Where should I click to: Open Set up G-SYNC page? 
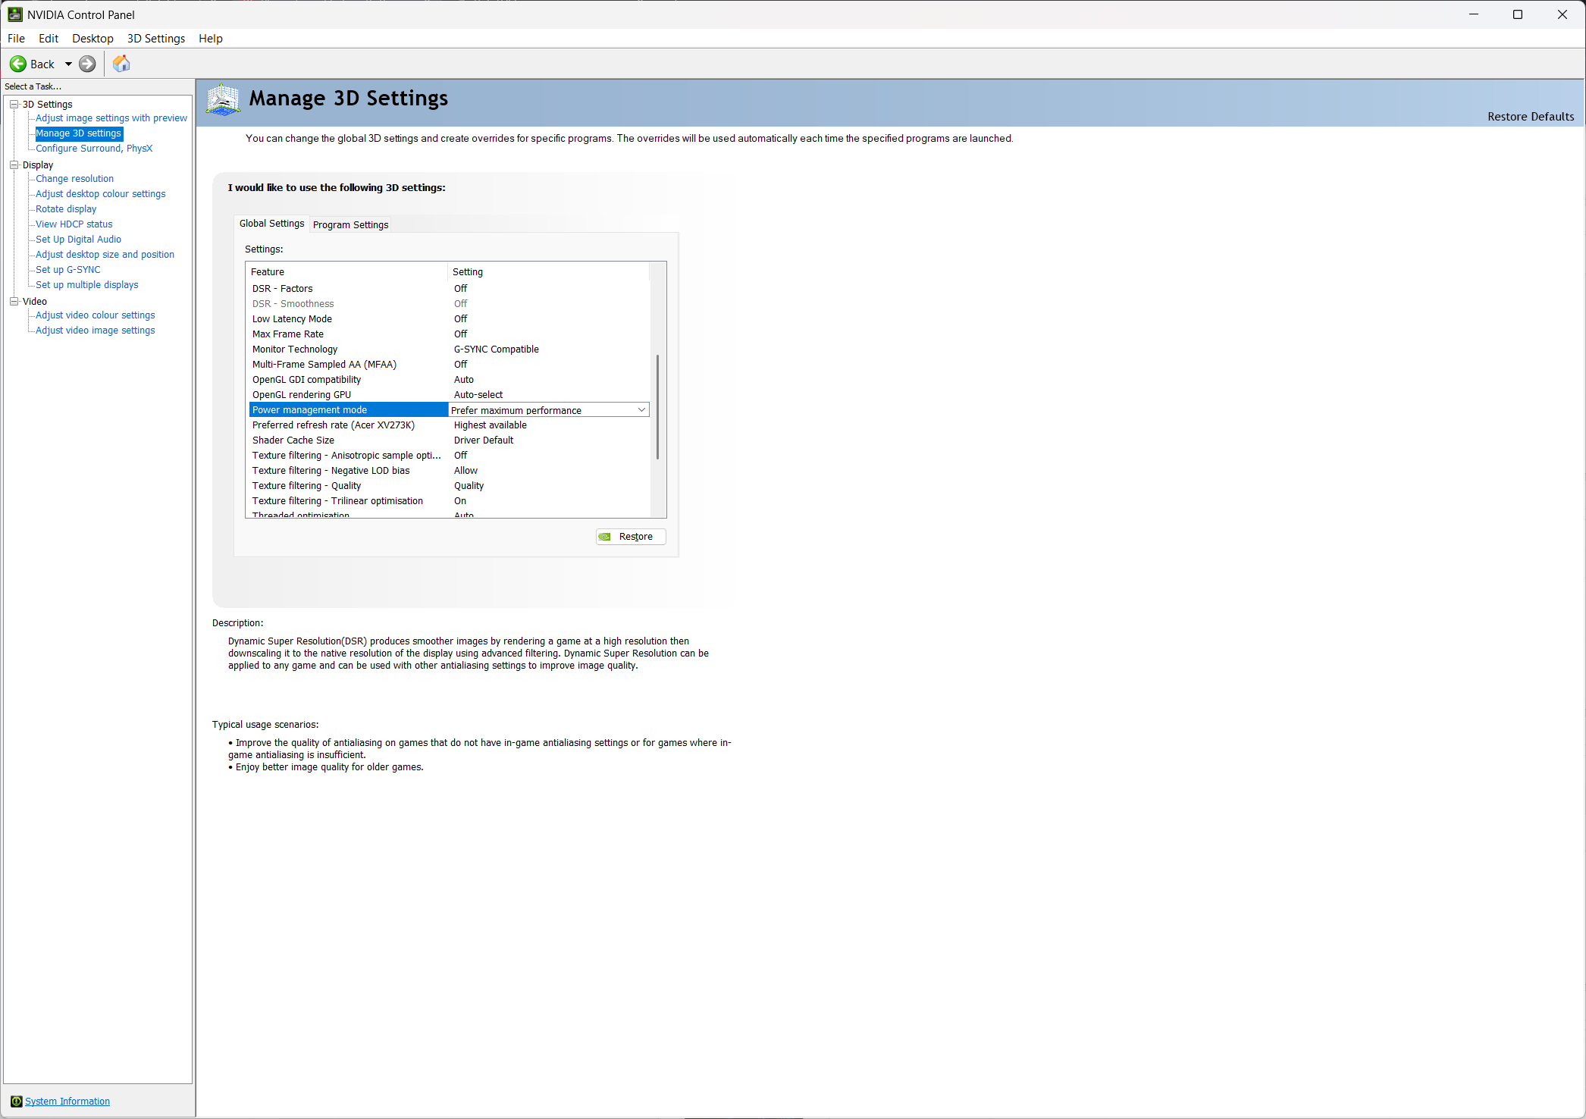point(67,270)
